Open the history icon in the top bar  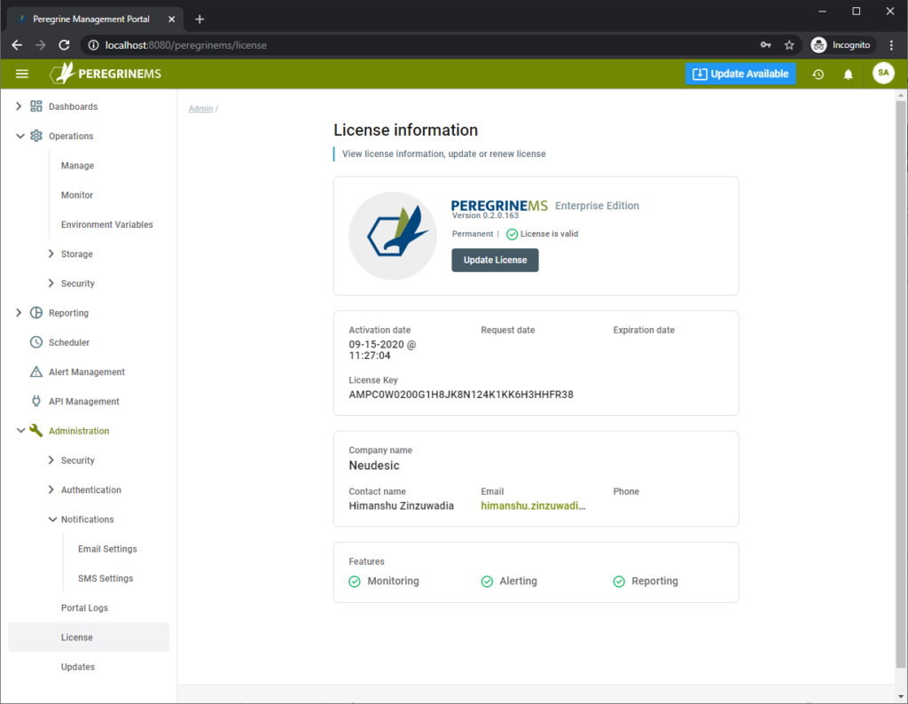(818, 74)
